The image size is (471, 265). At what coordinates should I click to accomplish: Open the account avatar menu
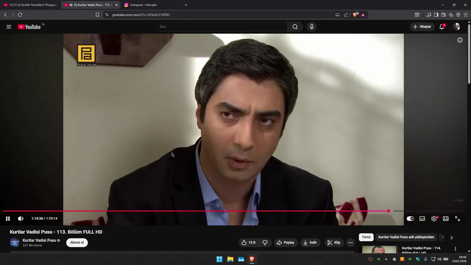pos(456,27)
